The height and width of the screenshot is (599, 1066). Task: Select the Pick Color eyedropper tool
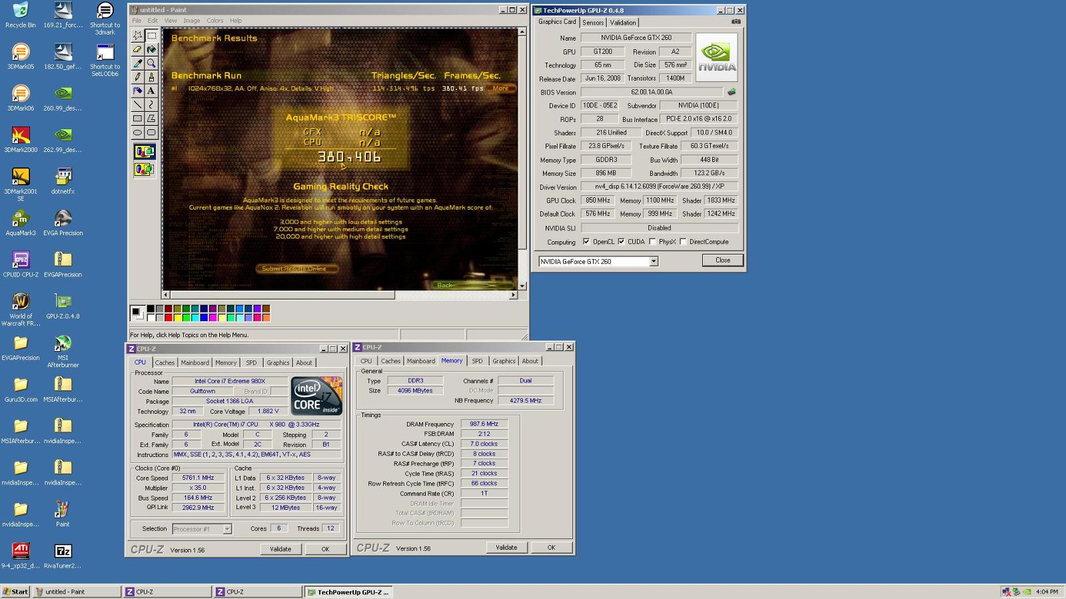coord(137,63)
